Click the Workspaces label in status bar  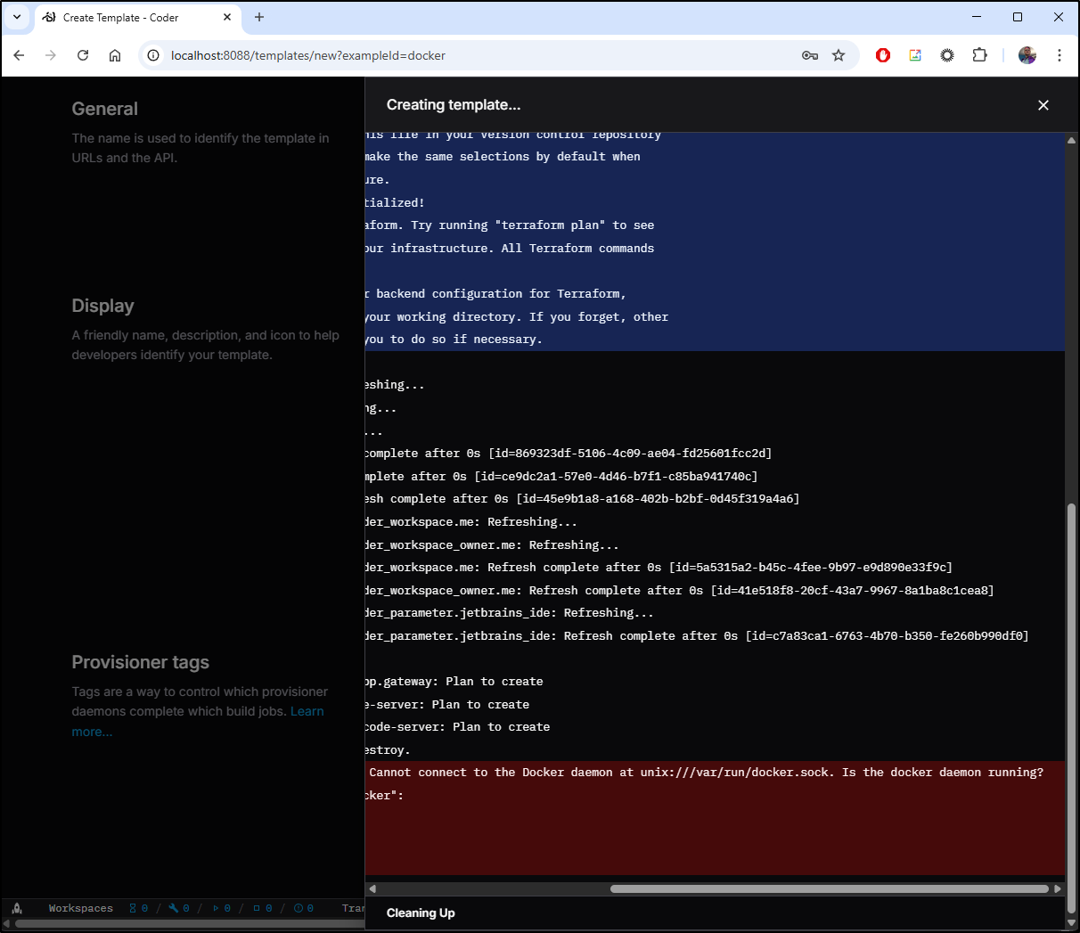coord(81,908)
